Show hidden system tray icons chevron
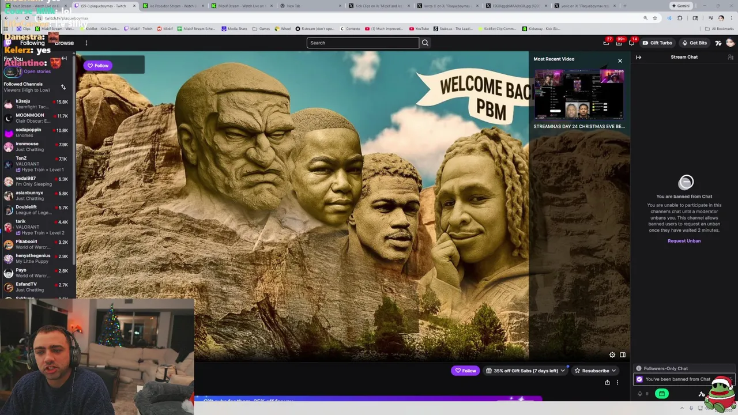Viewport: 738px width, 415px height. pos(683,408)
